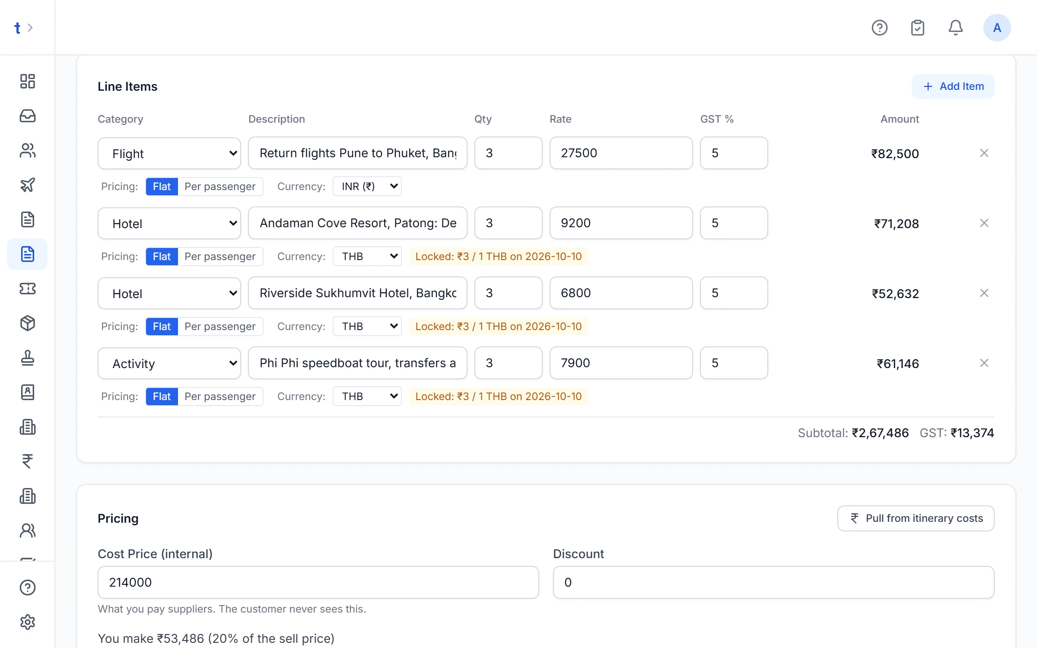
Task: Click Pull from itinerary costs button
Action: 916,518
